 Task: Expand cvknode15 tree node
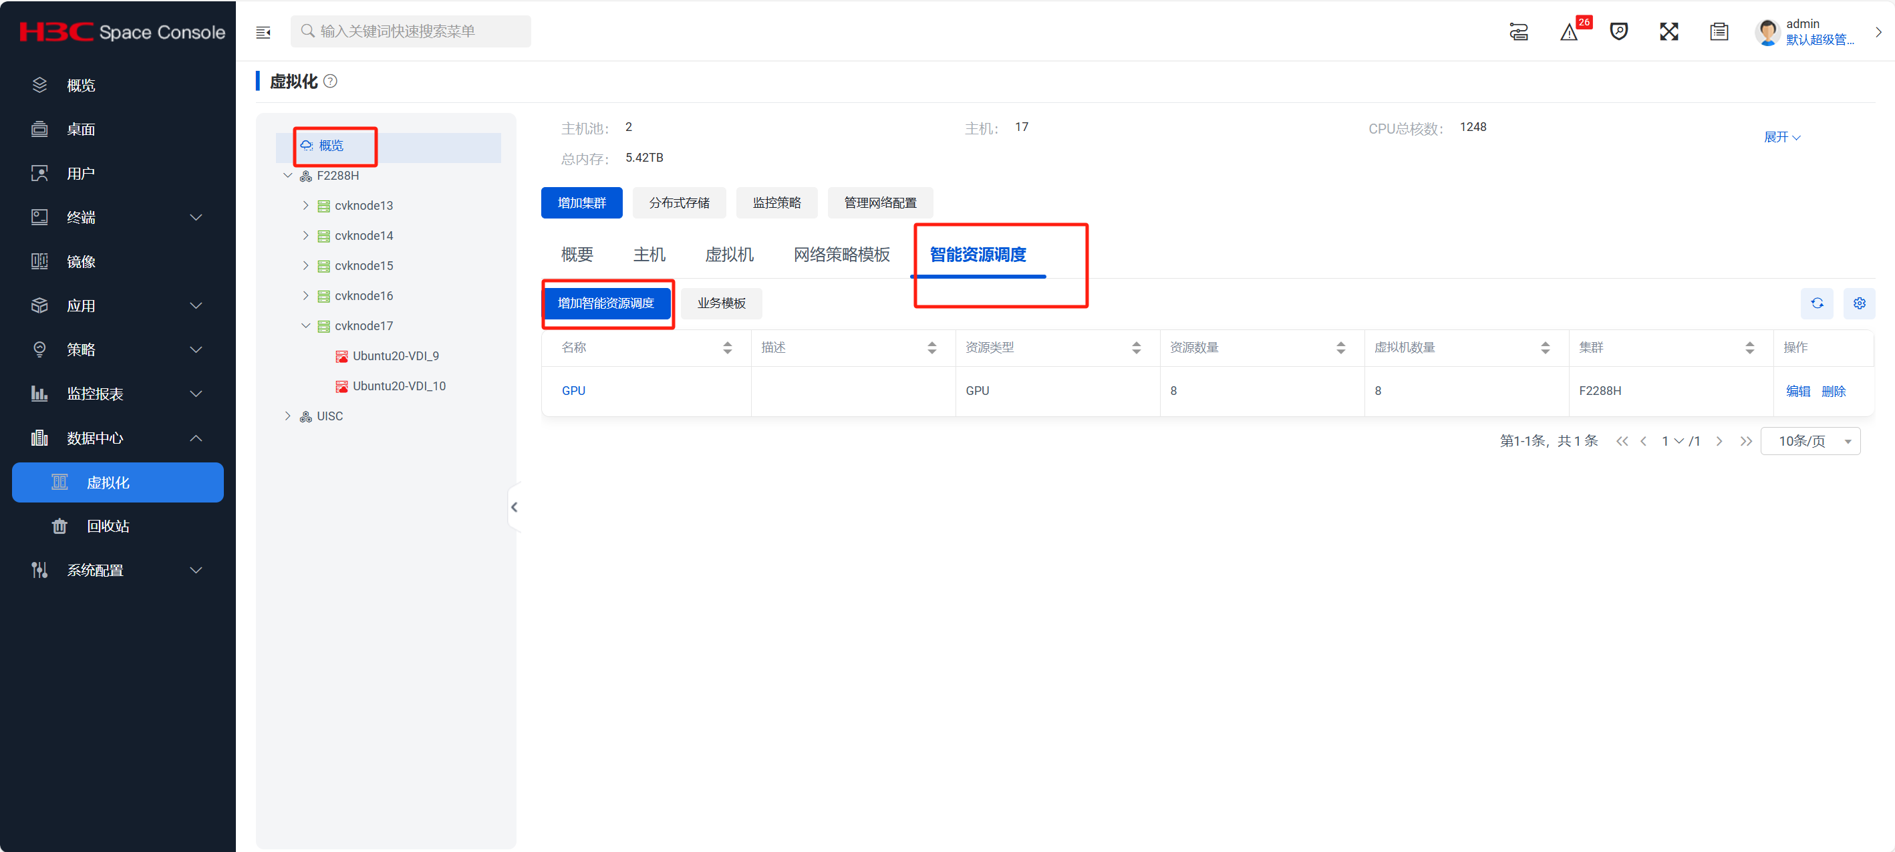(305, 265)
